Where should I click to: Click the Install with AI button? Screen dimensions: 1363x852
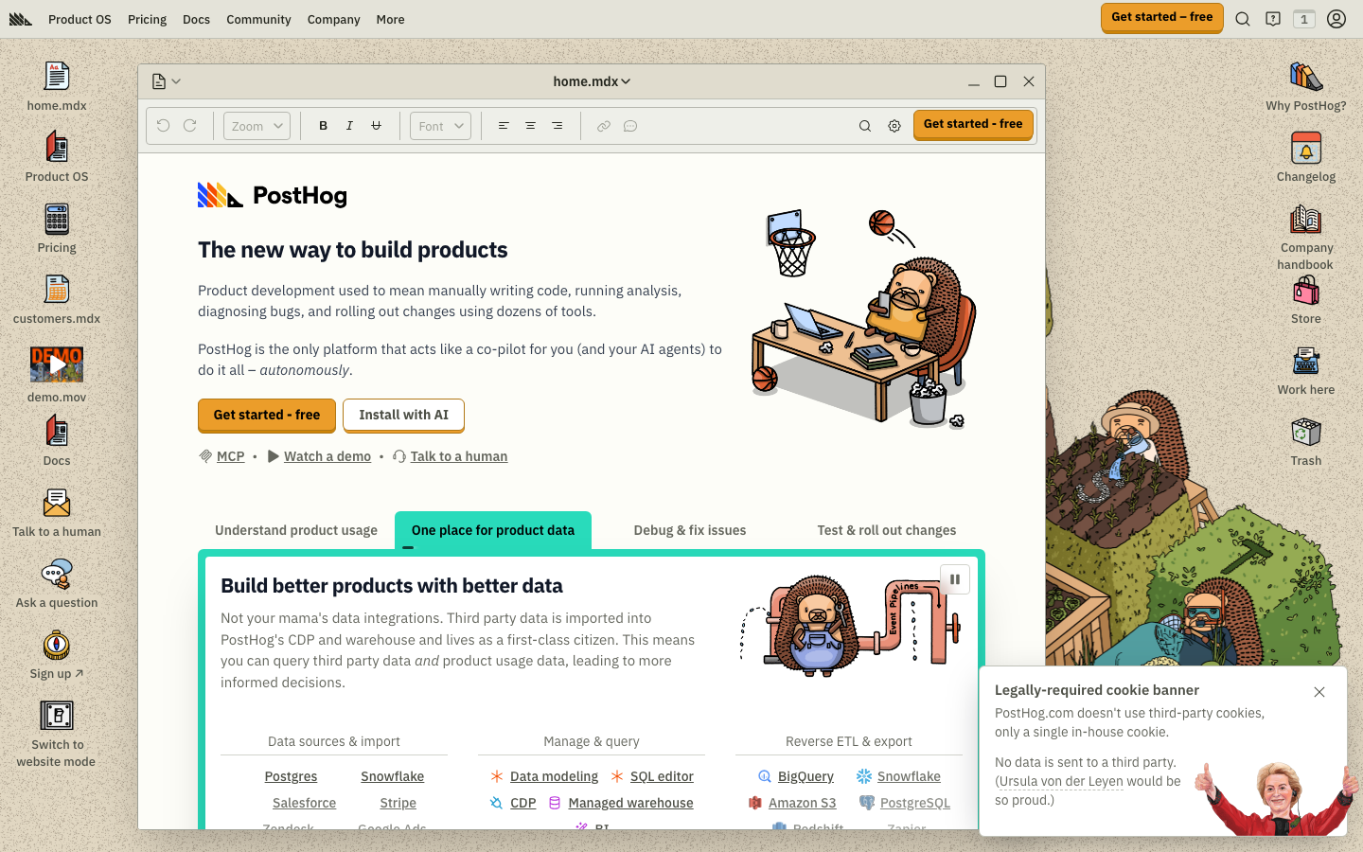[403, 415]
